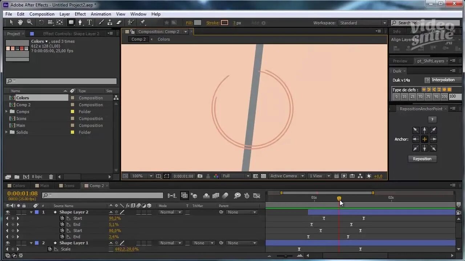465x261 pixels.
Task: Open the Active Camera dropdown
Action: click(287, 176)
